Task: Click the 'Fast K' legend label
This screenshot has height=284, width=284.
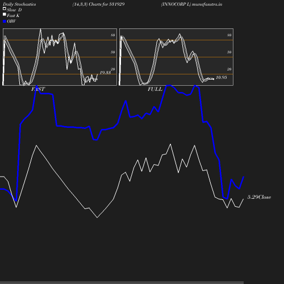Action: [x=13, y=15]
